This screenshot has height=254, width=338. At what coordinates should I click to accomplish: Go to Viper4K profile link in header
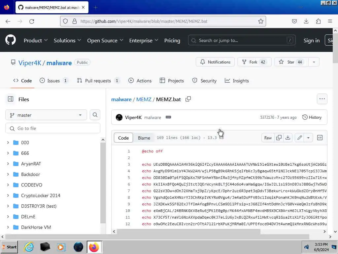click(30, 63)
